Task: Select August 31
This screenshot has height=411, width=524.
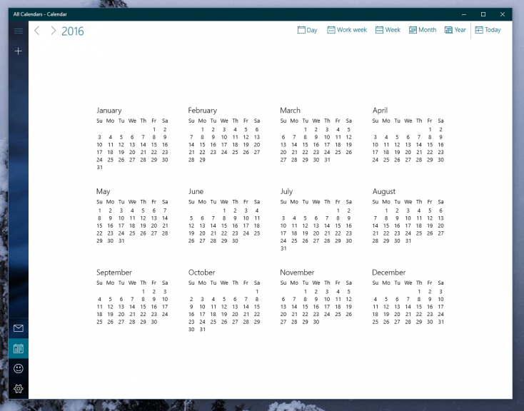Action: 408,240
